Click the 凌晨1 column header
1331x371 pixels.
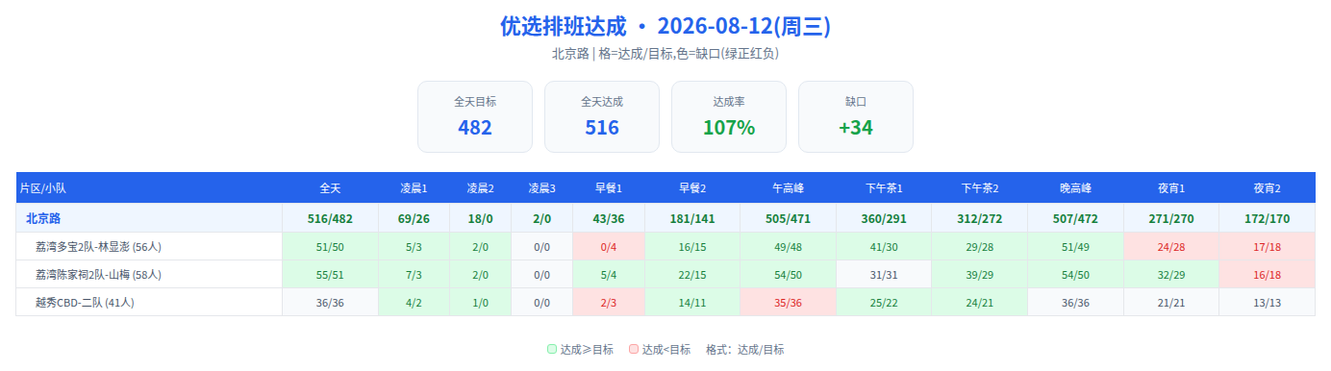pos(414,188)
